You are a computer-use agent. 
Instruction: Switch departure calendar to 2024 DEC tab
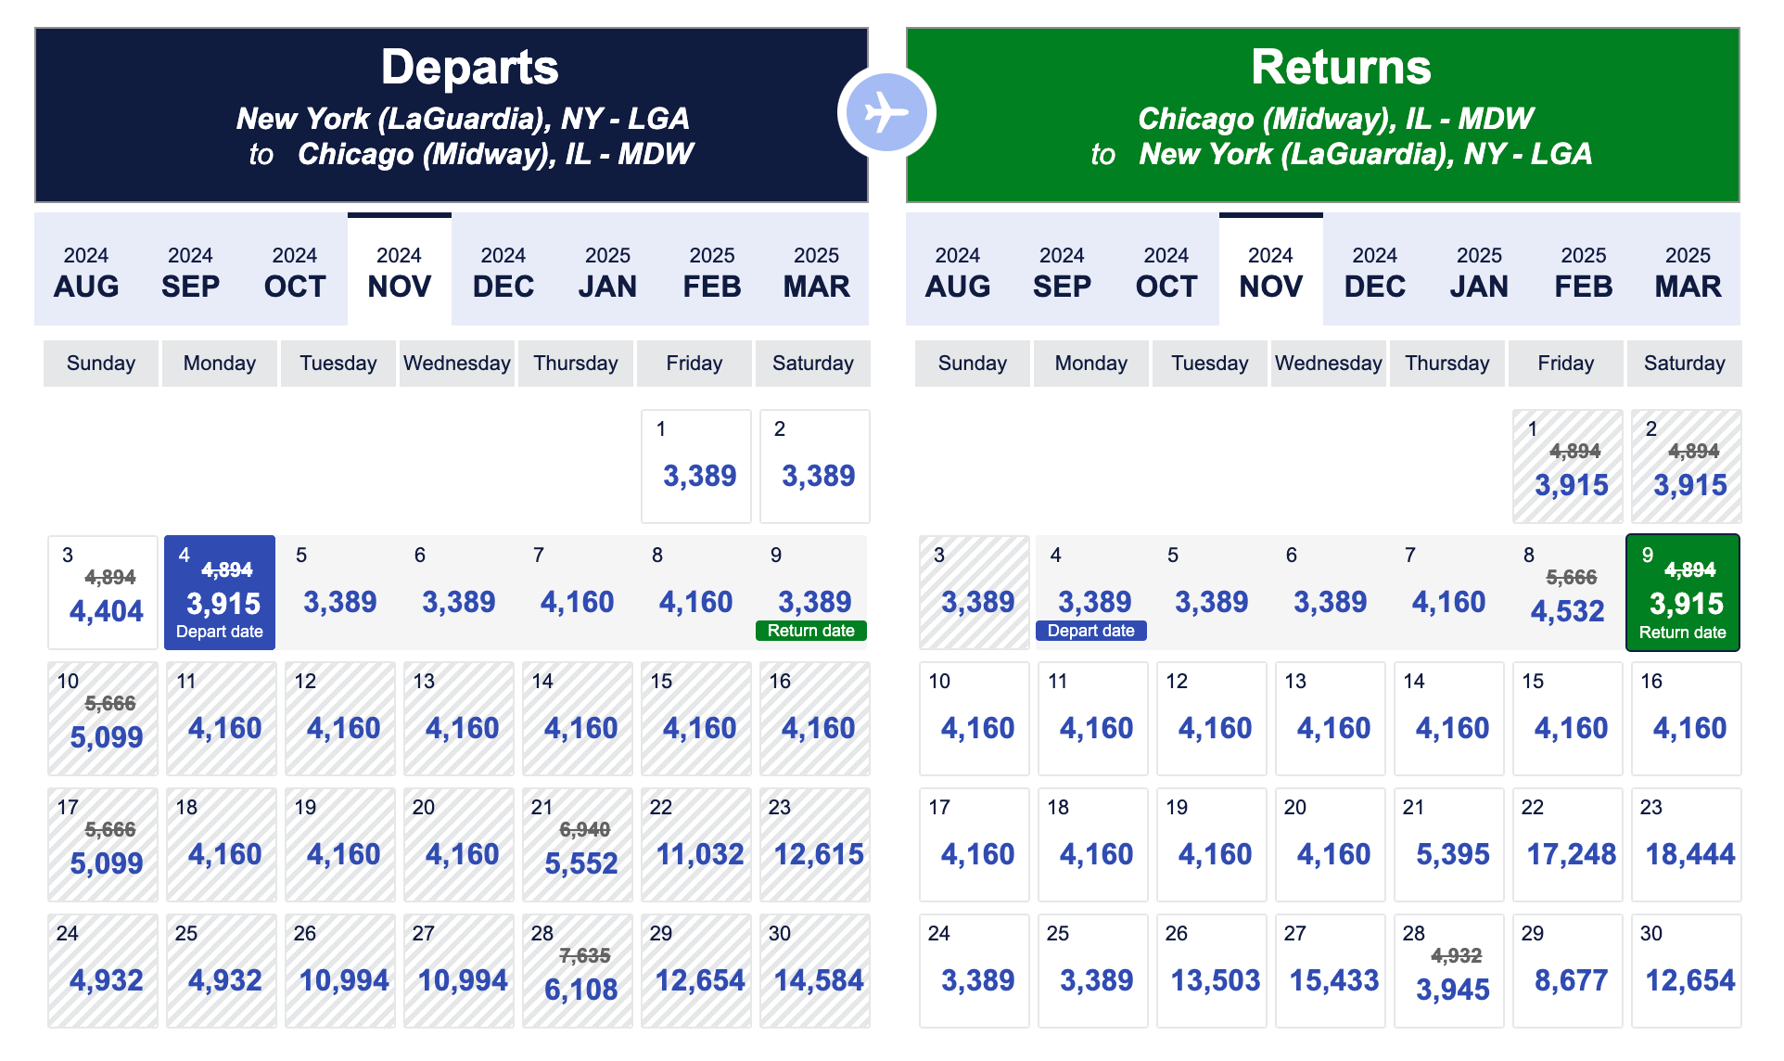(x=503, y=271)
